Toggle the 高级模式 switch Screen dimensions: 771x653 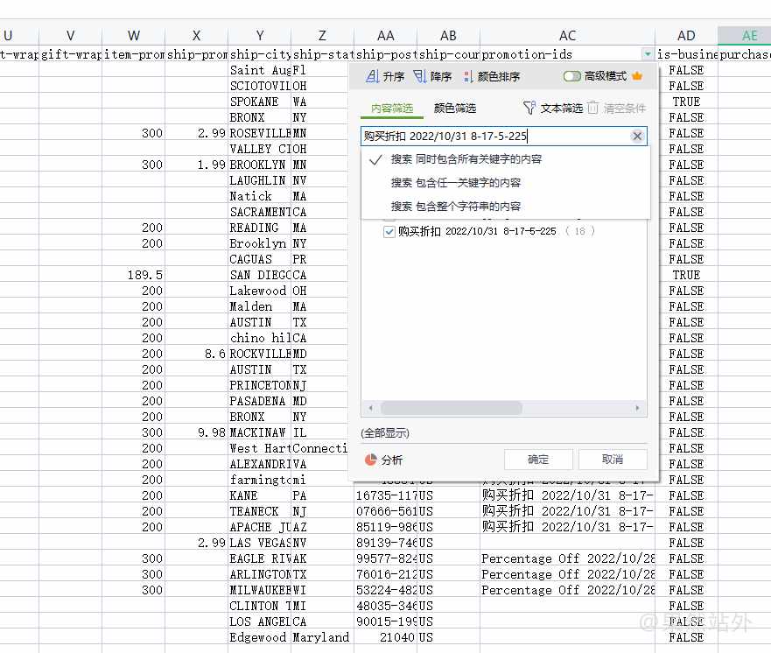click(x=571, y=76)
